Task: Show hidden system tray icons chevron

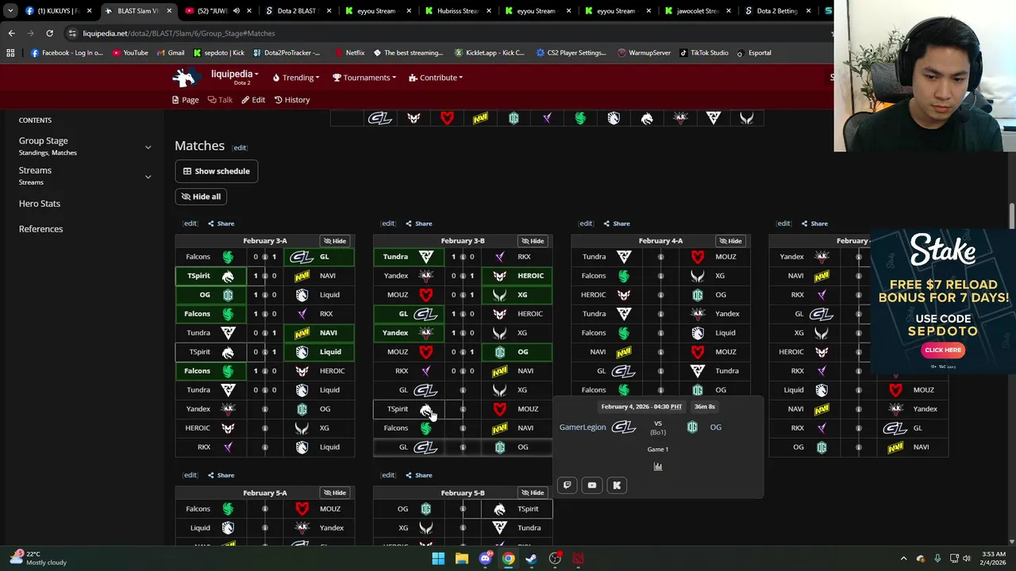Action: [x=903, y=558]
